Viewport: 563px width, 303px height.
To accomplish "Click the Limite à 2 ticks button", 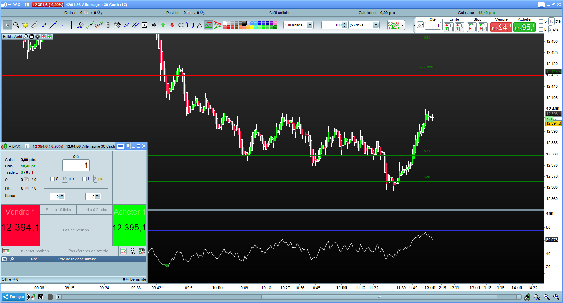I will (x=95, y=210).
